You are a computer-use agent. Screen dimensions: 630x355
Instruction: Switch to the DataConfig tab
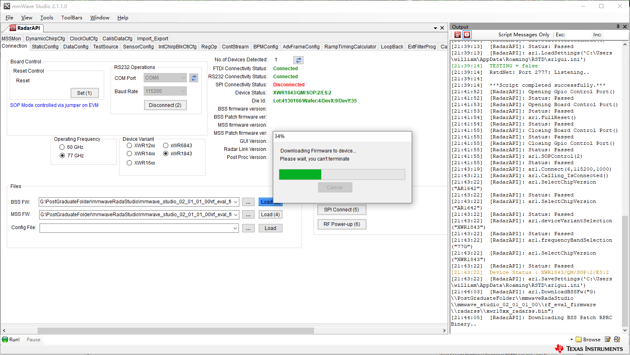(x=76, y=47)
